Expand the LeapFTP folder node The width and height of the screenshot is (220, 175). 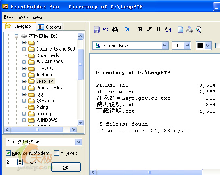click(24, 81)
